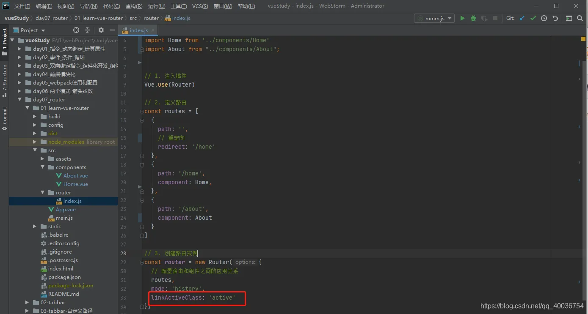Open the VCS(S) menu

(200, 6)
